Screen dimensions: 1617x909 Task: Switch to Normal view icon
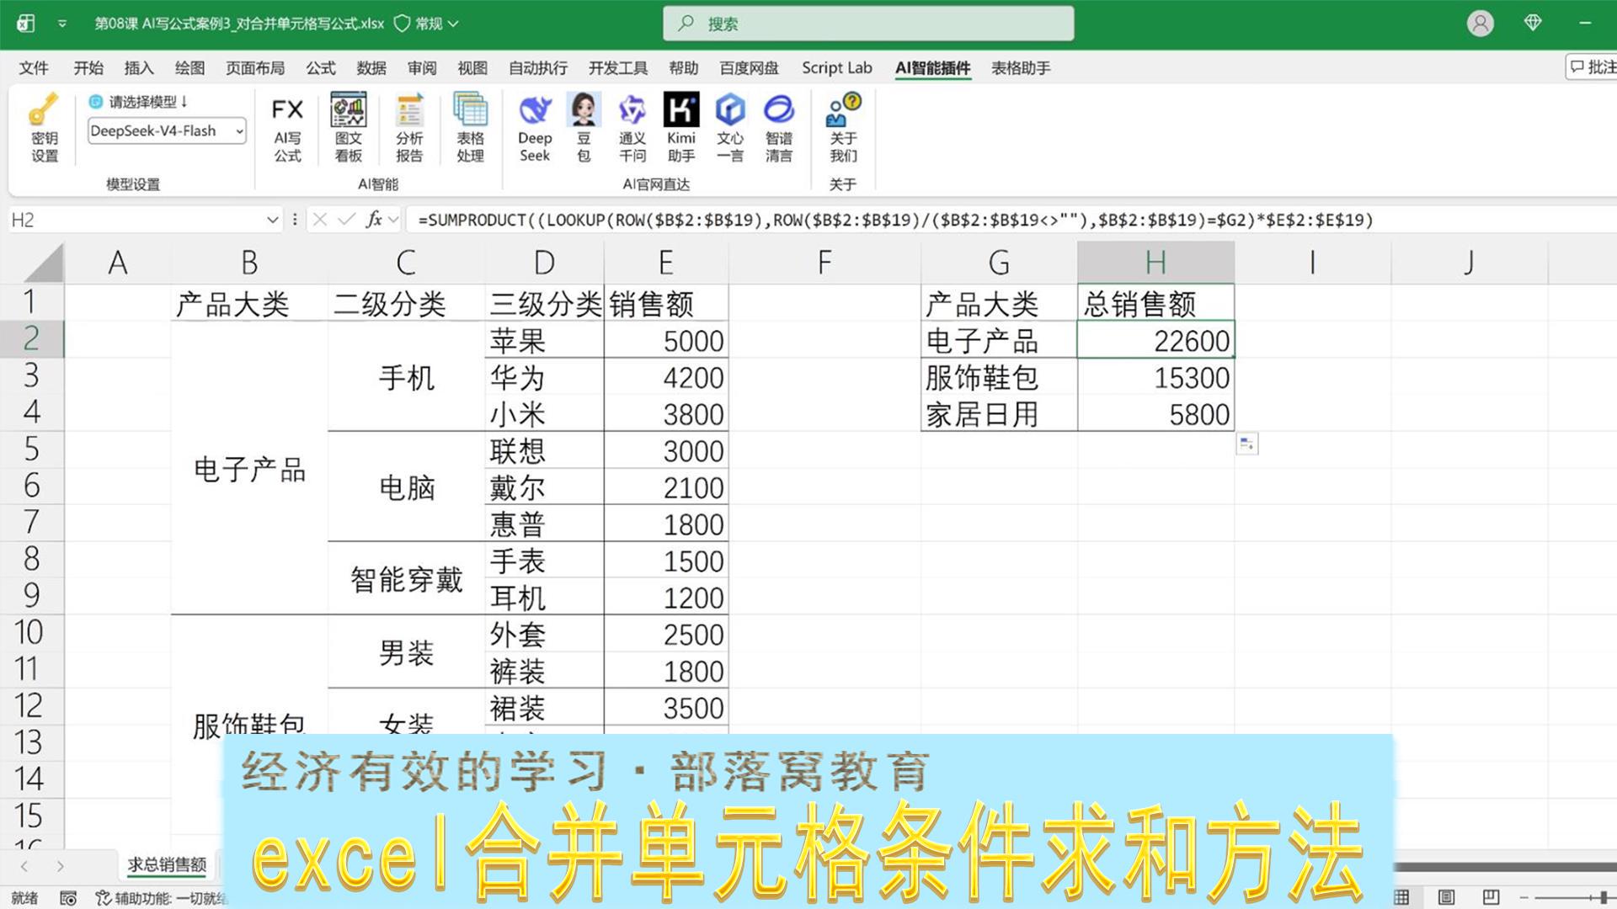[1401, 897]
